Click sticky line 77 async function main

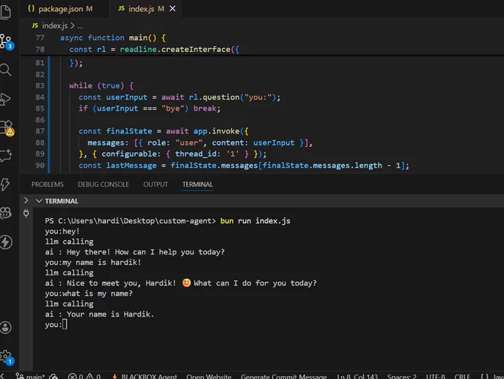point(113,38)
